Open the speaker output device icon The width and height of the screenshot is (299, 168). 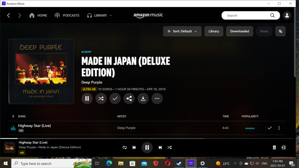point(274,147)
